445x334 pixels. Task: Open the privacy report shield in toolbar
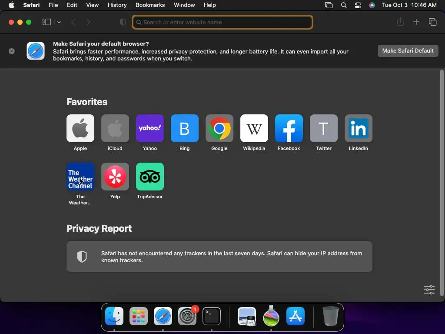pos(123,22)
